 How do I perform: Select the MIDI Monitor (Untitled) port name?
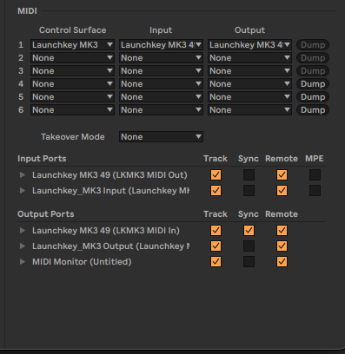pos(82,262)
